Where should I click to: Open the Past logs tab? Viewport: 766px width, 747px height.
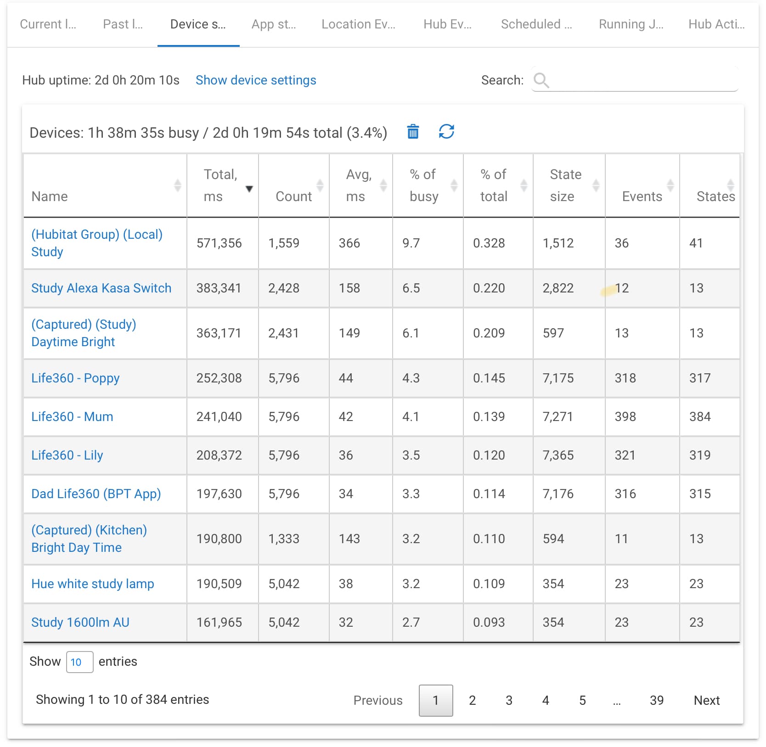point(123,24)
